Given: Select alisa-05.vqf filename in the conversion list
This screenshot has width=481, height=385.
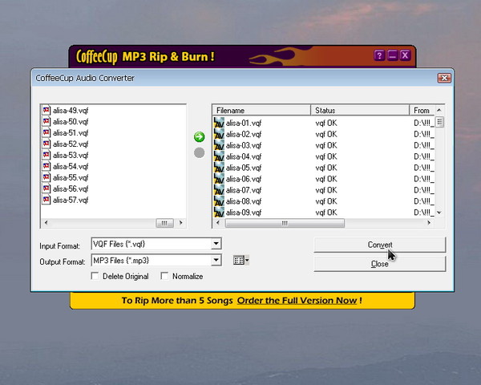Looking at the screenshot, I should [x=244, y=168].
